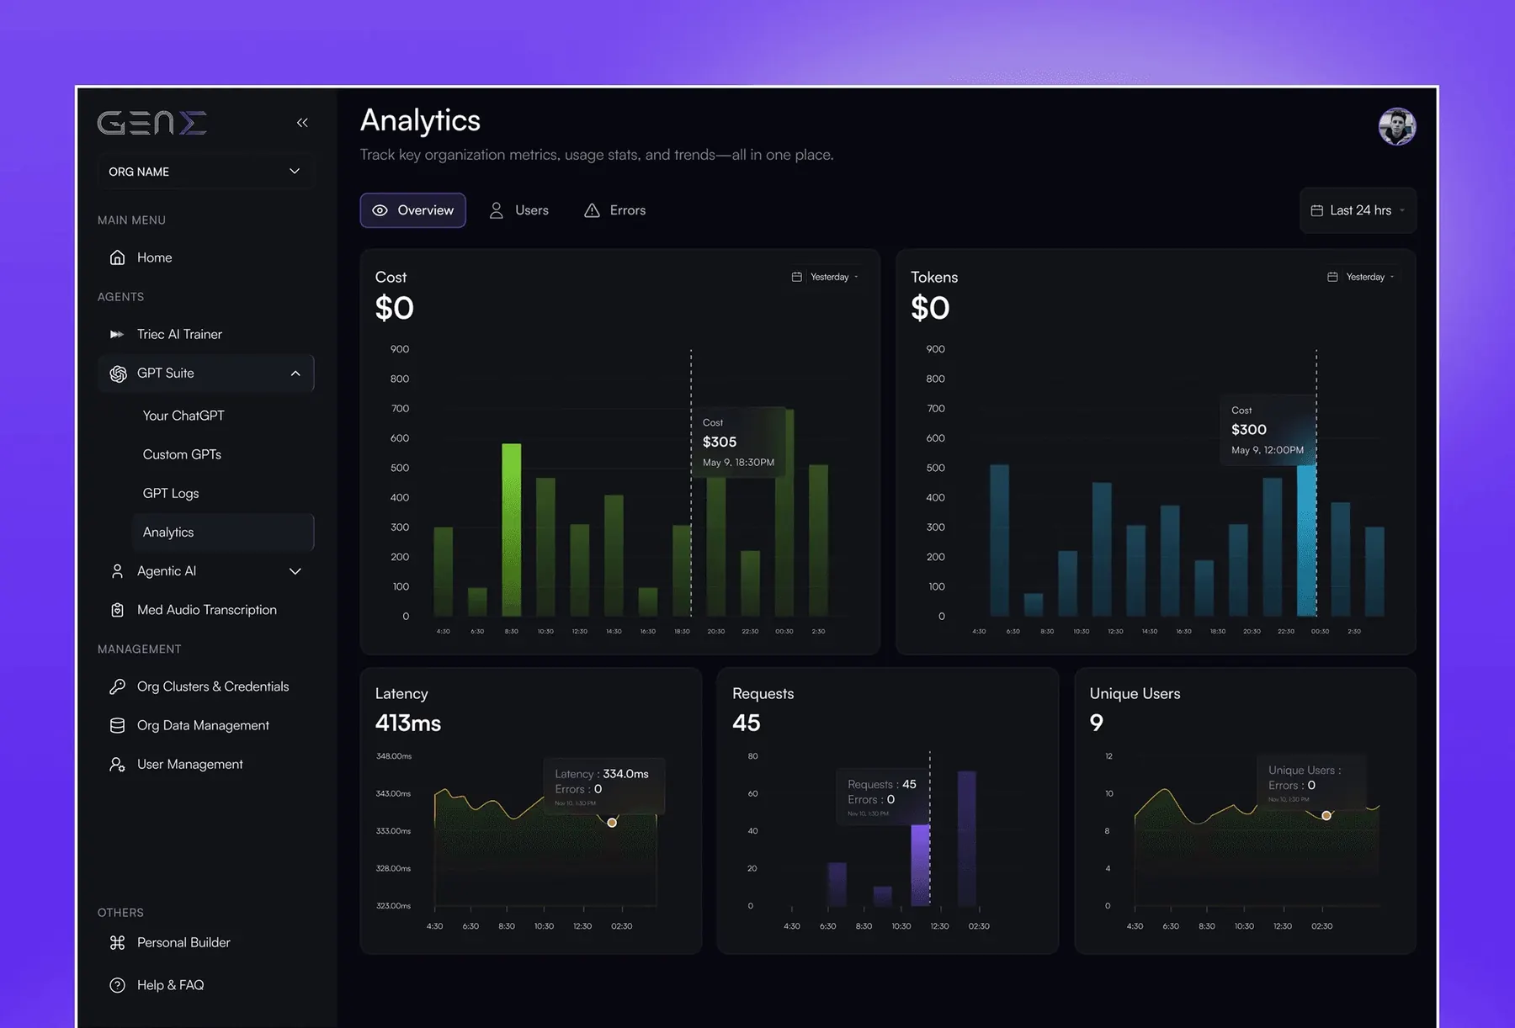
Task: Open Org Data Management
Action: pos(205,725)
